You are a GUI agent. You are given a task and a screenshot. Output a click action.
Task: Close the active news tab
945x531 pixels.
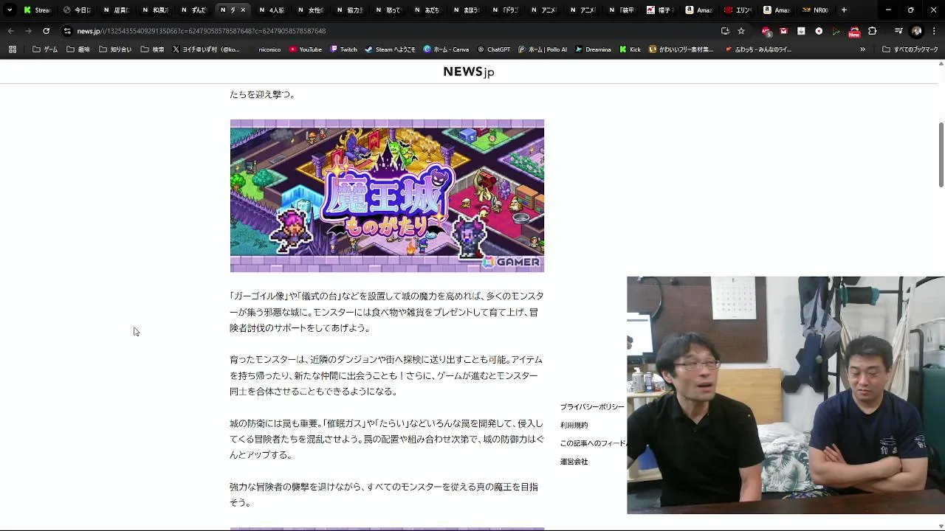243,10
